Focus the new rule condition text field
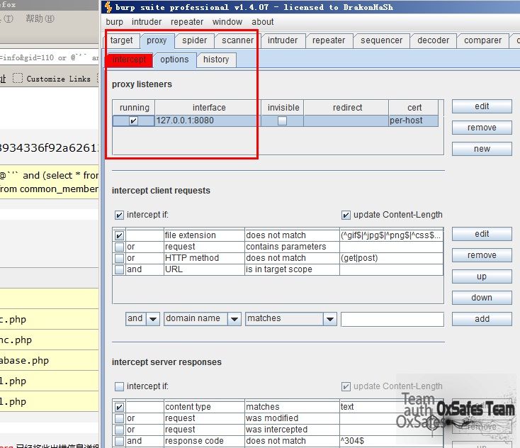 392,319
